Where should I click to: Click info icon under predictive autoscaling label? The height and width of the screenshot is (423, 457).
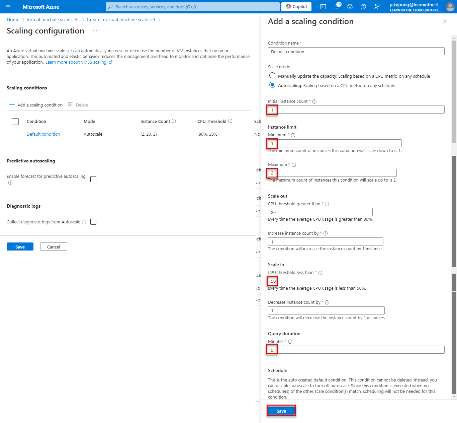10,183
